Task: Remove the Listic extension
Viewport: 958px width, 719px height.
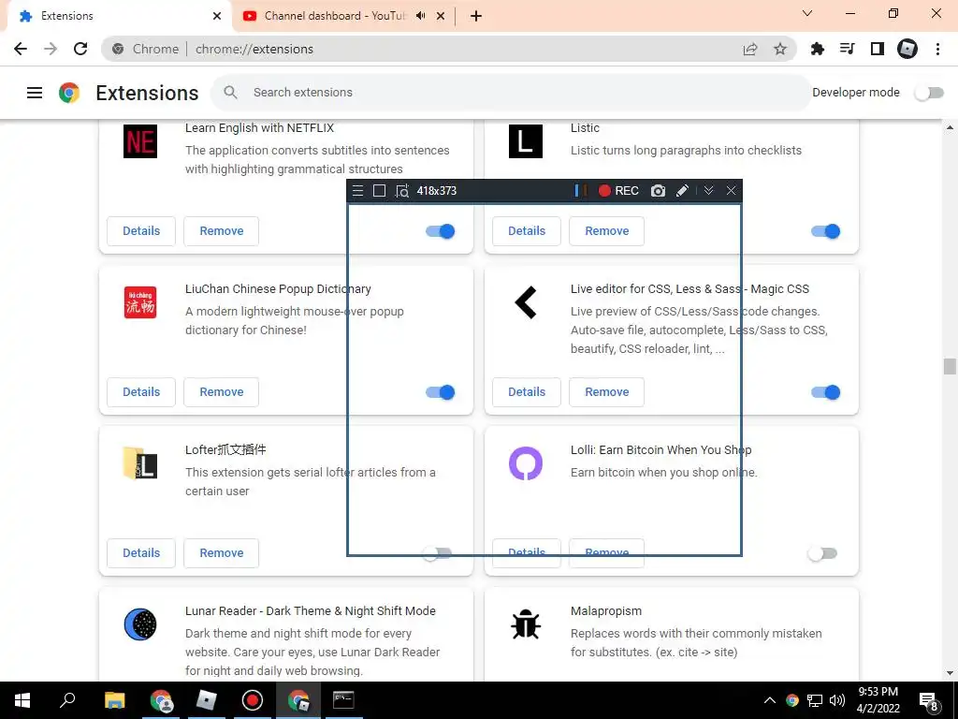Action: [x=606, y=231]
